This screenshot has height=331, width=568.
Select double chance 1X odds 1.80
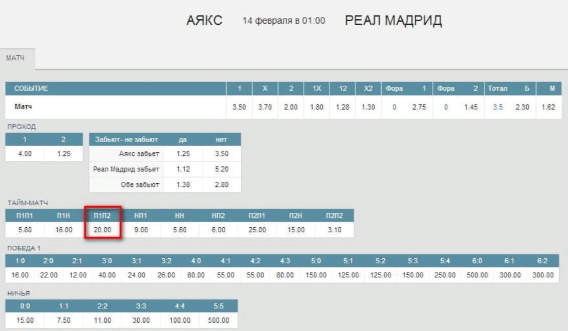click(317, 107)
